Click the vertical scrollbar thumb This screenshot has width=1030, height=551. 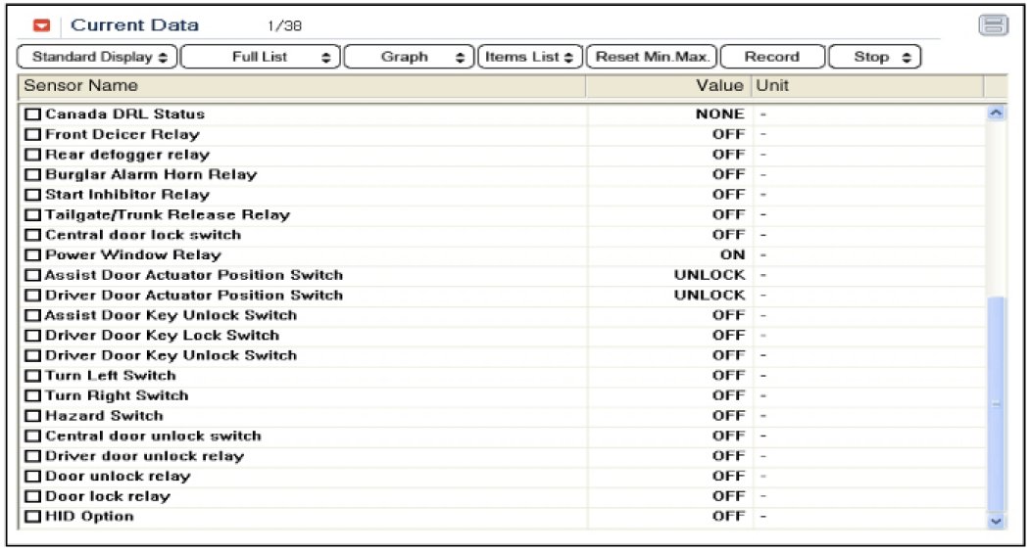[x=997, y=401]
